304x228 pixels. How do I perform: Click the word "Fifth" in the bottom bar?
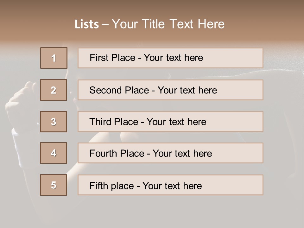pyautogui.click(x=98, y=186)
